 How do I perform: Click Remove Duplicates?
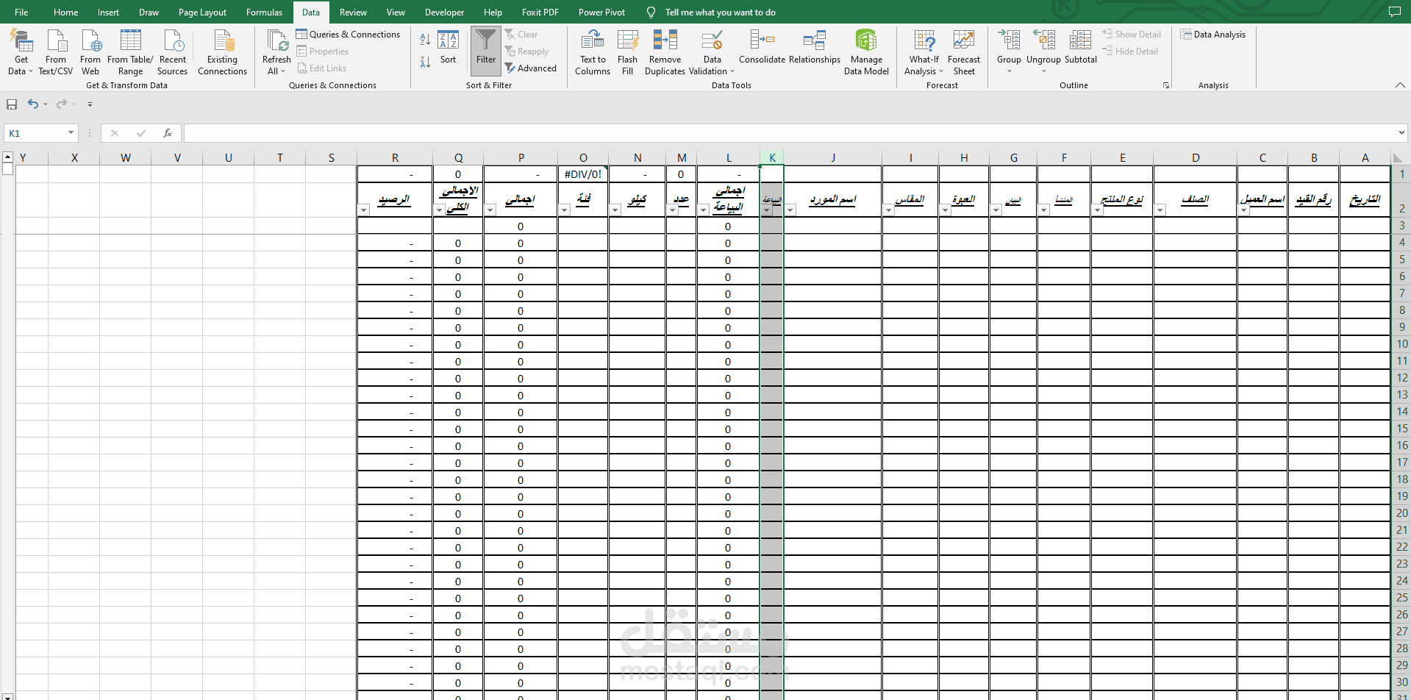tap(665, 52)
